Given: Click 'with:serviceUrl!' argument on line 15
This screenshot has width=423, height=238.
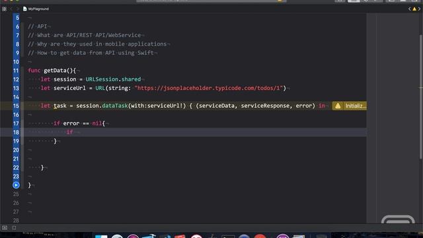Looking at the screenshot, I should pyautogui.click(x=158, y=106).
